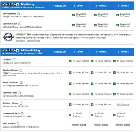
Task: Open the Minor Damage link for Owner 3
Action: 123,104
